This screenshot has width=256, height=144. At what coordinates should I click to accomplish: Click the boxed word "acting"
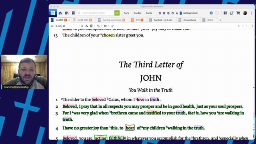[100, 138]
